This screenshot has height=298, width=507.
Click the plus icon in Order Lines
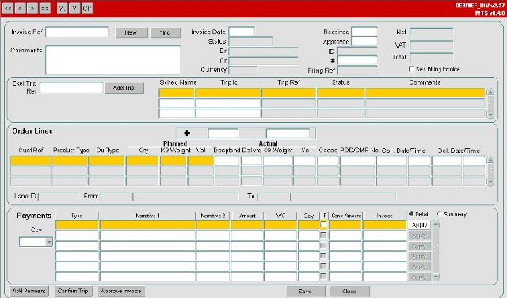click(187, 133)
